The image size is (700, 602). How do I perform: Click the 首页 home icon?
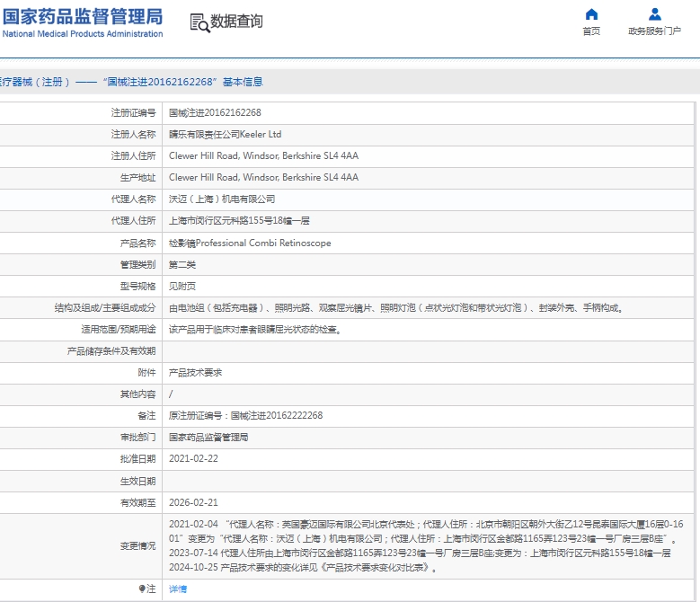(x=590, y=14)
